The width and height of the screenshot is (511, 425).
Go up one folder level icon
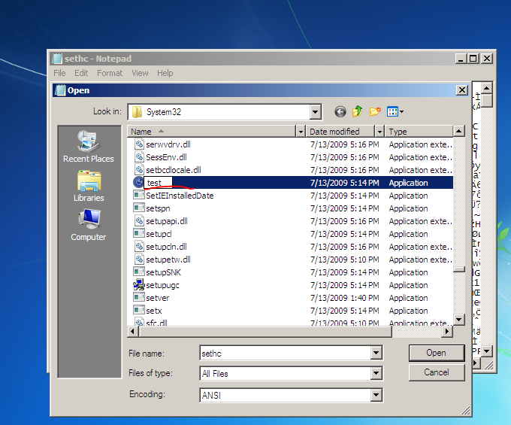pyautogui.click(x=358, y=111)
